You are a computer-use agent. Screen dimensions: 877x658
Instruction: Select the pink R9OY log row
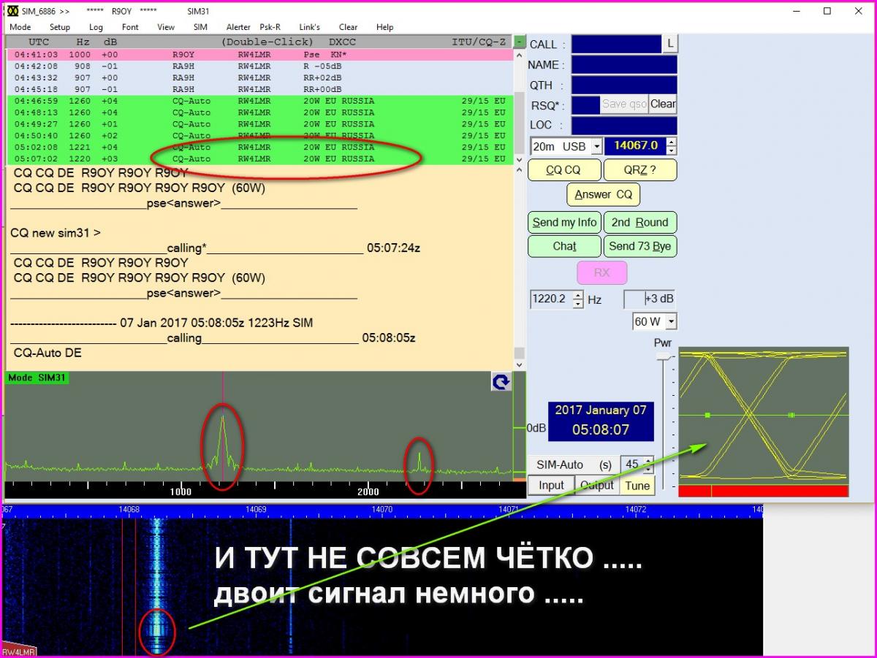pyautogui.click(x=256, y=55)
